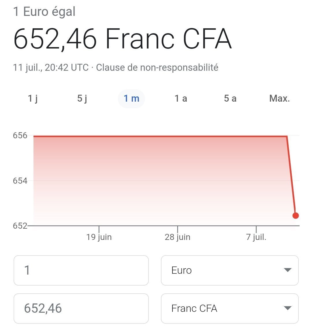Click the 7 juil. date axis label

pos(256,237)
